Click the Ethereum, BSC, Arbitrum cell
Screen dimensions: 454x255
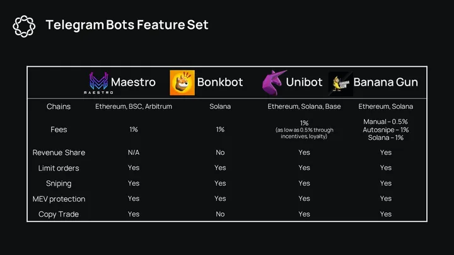[134, 106]
